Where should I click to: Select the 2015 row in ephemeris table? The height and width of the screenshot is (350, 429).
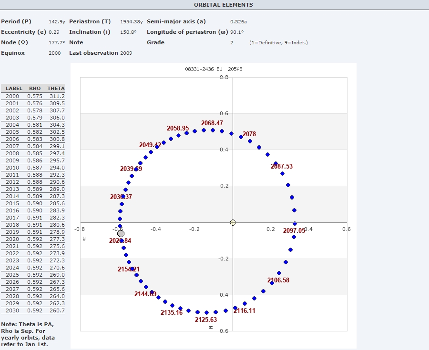(x=33, y=203)
